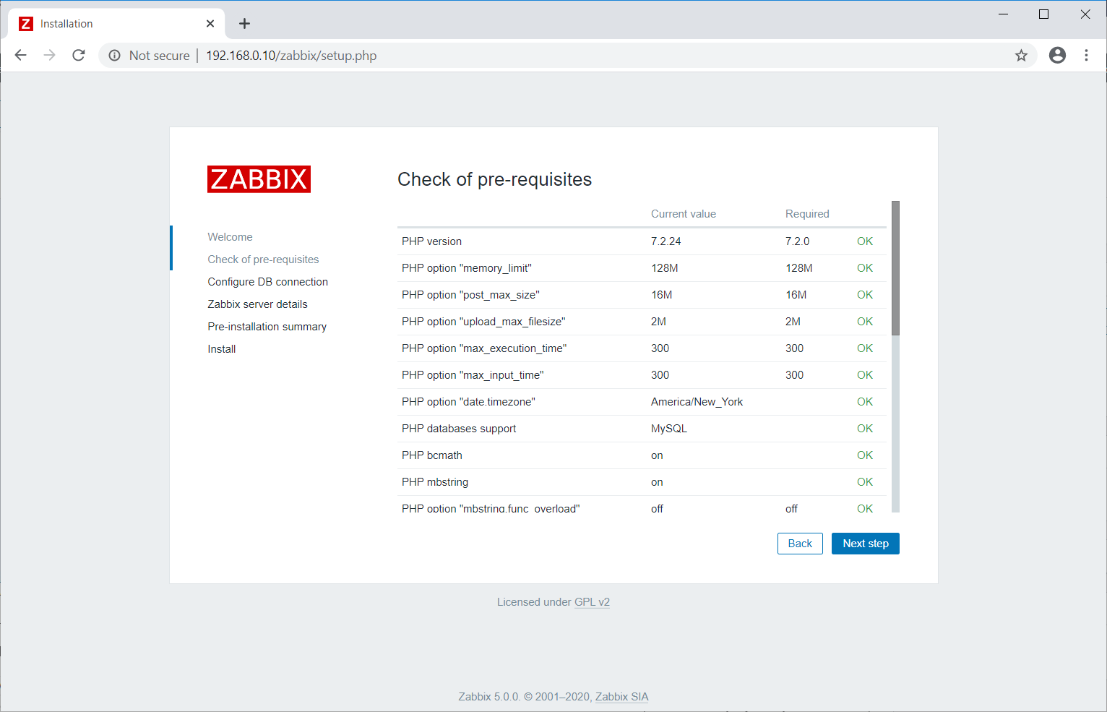
Task: Reload the setup page
Action: [79, 56]
